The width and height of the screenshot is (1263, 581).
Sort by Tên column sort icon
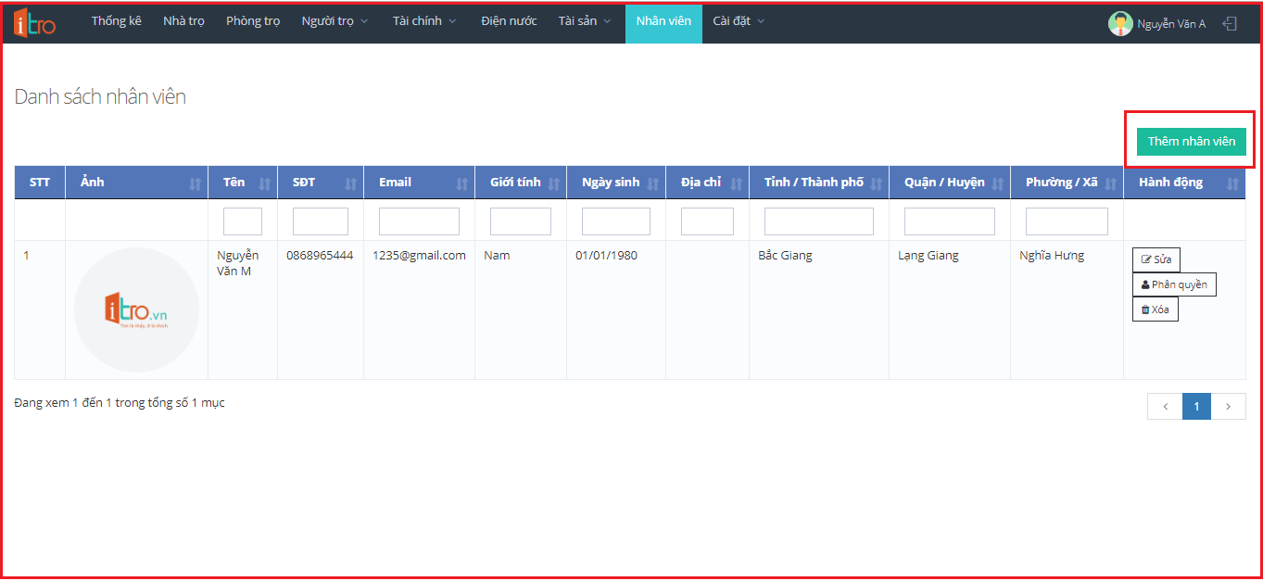coord(264,183)
